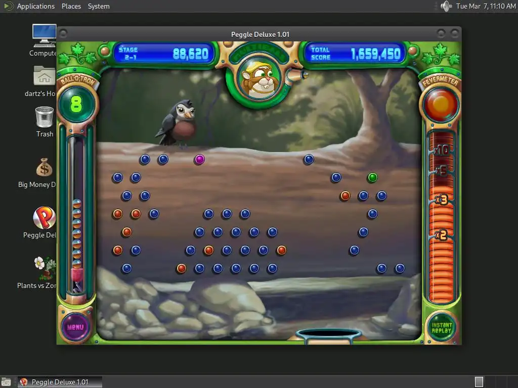The image size is (518, 388).
Task: Click the Stage 2-1 score panel
Action: click(163, 54)
